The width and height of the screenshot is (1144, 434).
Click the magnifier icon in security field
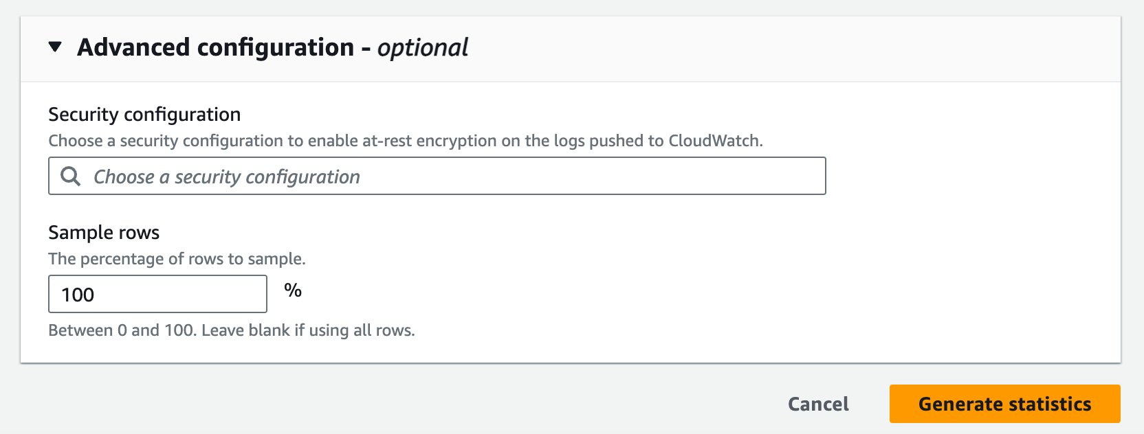[70, 176]
